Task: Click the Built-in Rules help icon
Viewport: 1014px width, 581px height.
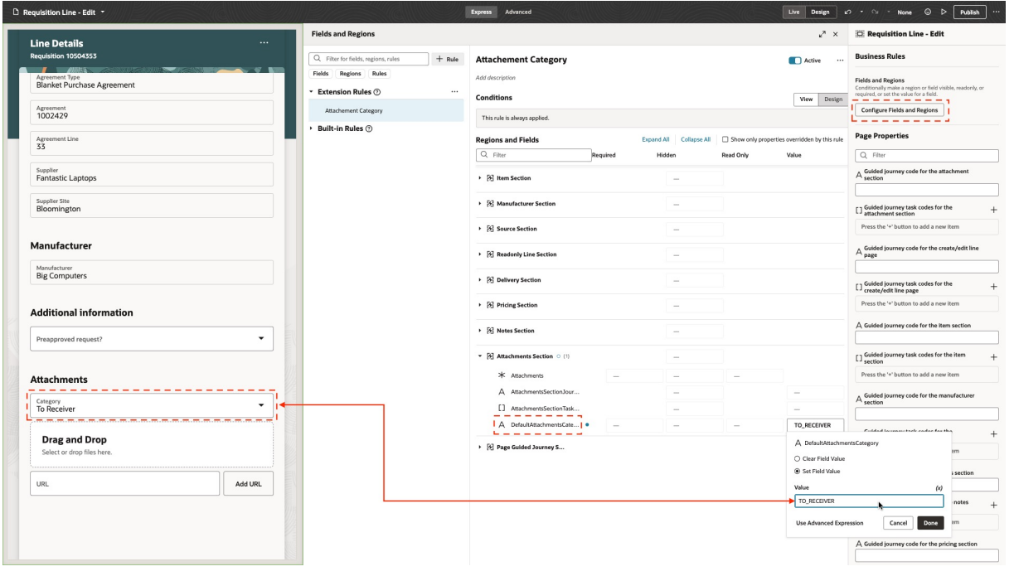Action: tap(369, 128)
